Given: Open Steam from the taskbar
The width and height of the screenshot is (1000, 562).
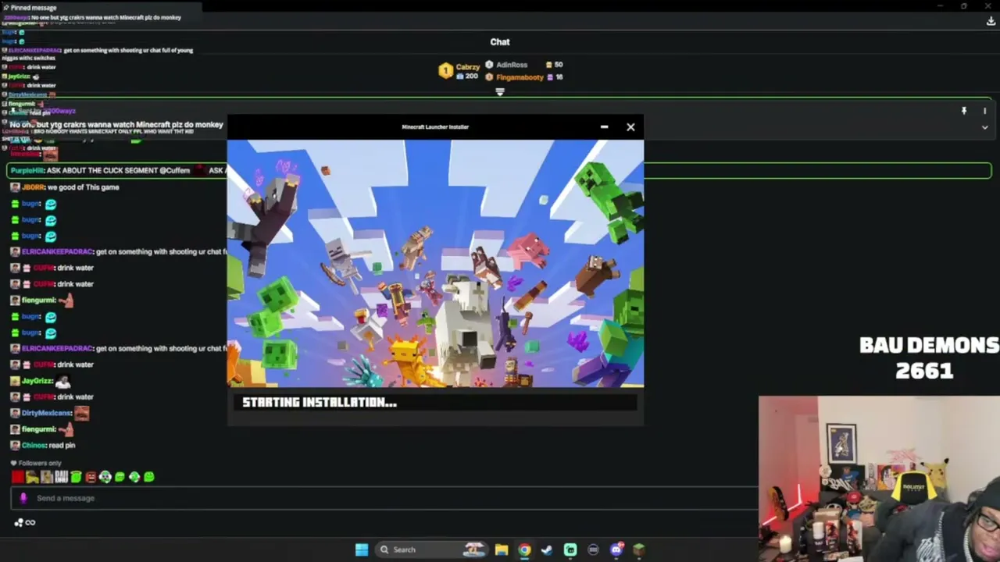Looking at the screenshot, I should pos(547,550).
